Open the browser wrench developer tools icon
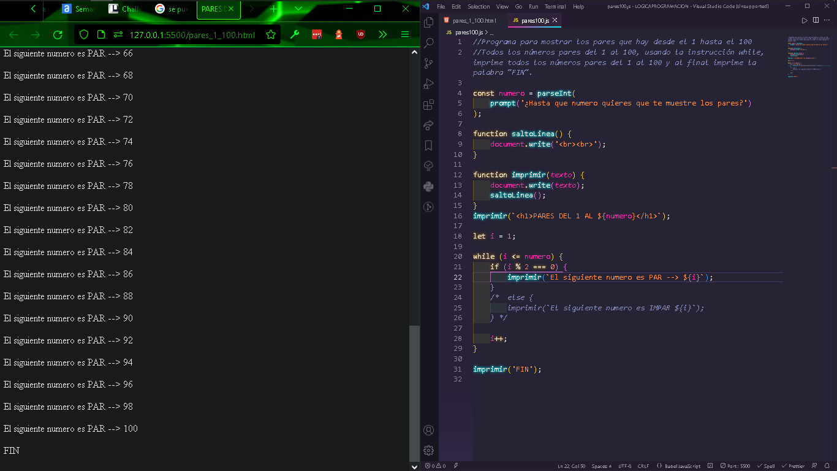This screenshot has width=837, height=471. click(295, 35)
